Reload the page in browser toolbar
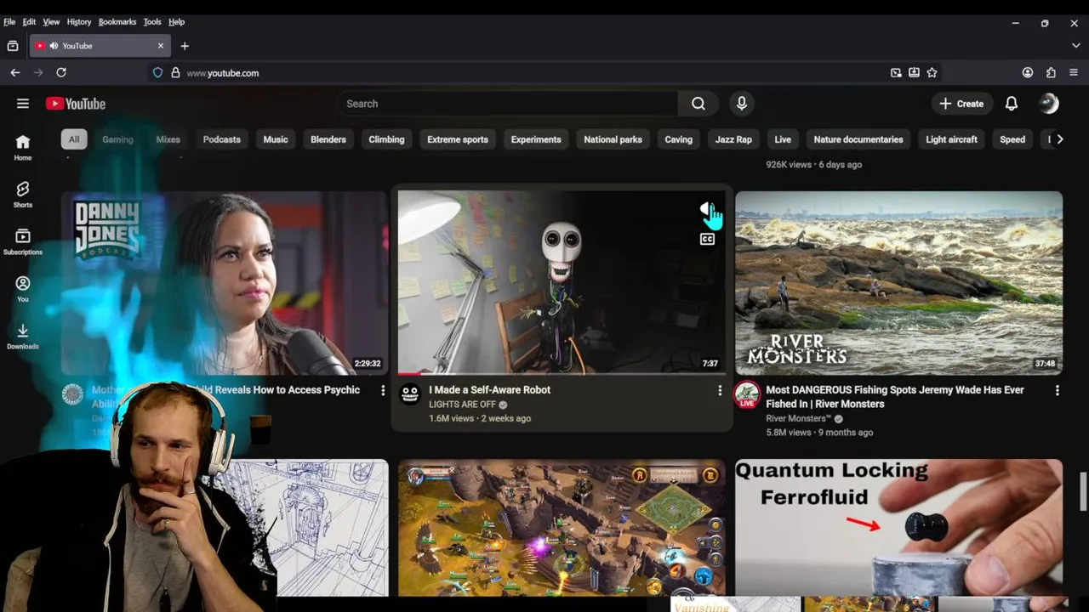1089x612 pixels. [61, 73]
